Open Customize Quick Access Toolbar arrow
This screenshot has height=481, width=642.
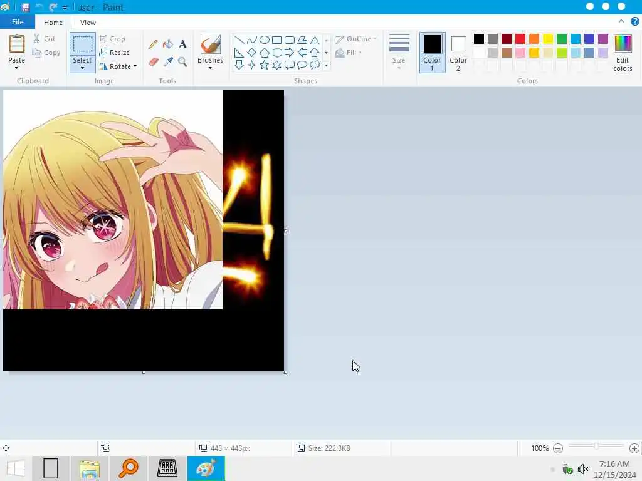[65, 8]
